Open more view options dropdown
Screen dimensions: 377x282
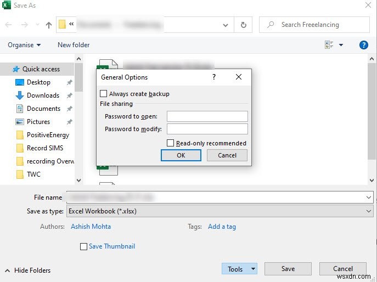pos(341,45)
